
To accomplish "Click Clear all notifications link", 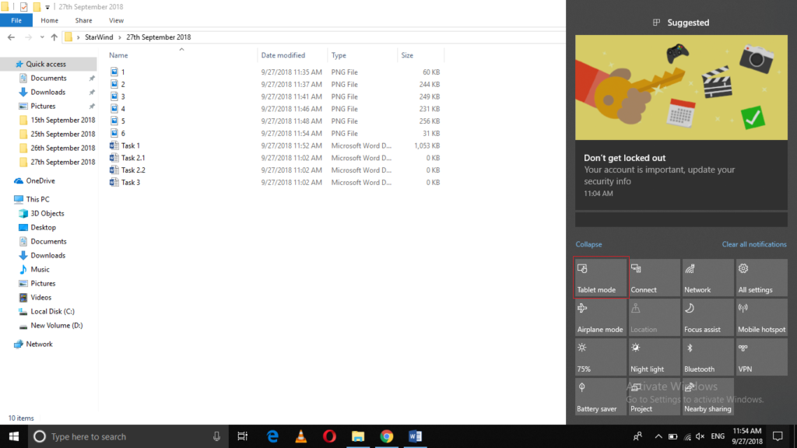I will pos(753,244).
